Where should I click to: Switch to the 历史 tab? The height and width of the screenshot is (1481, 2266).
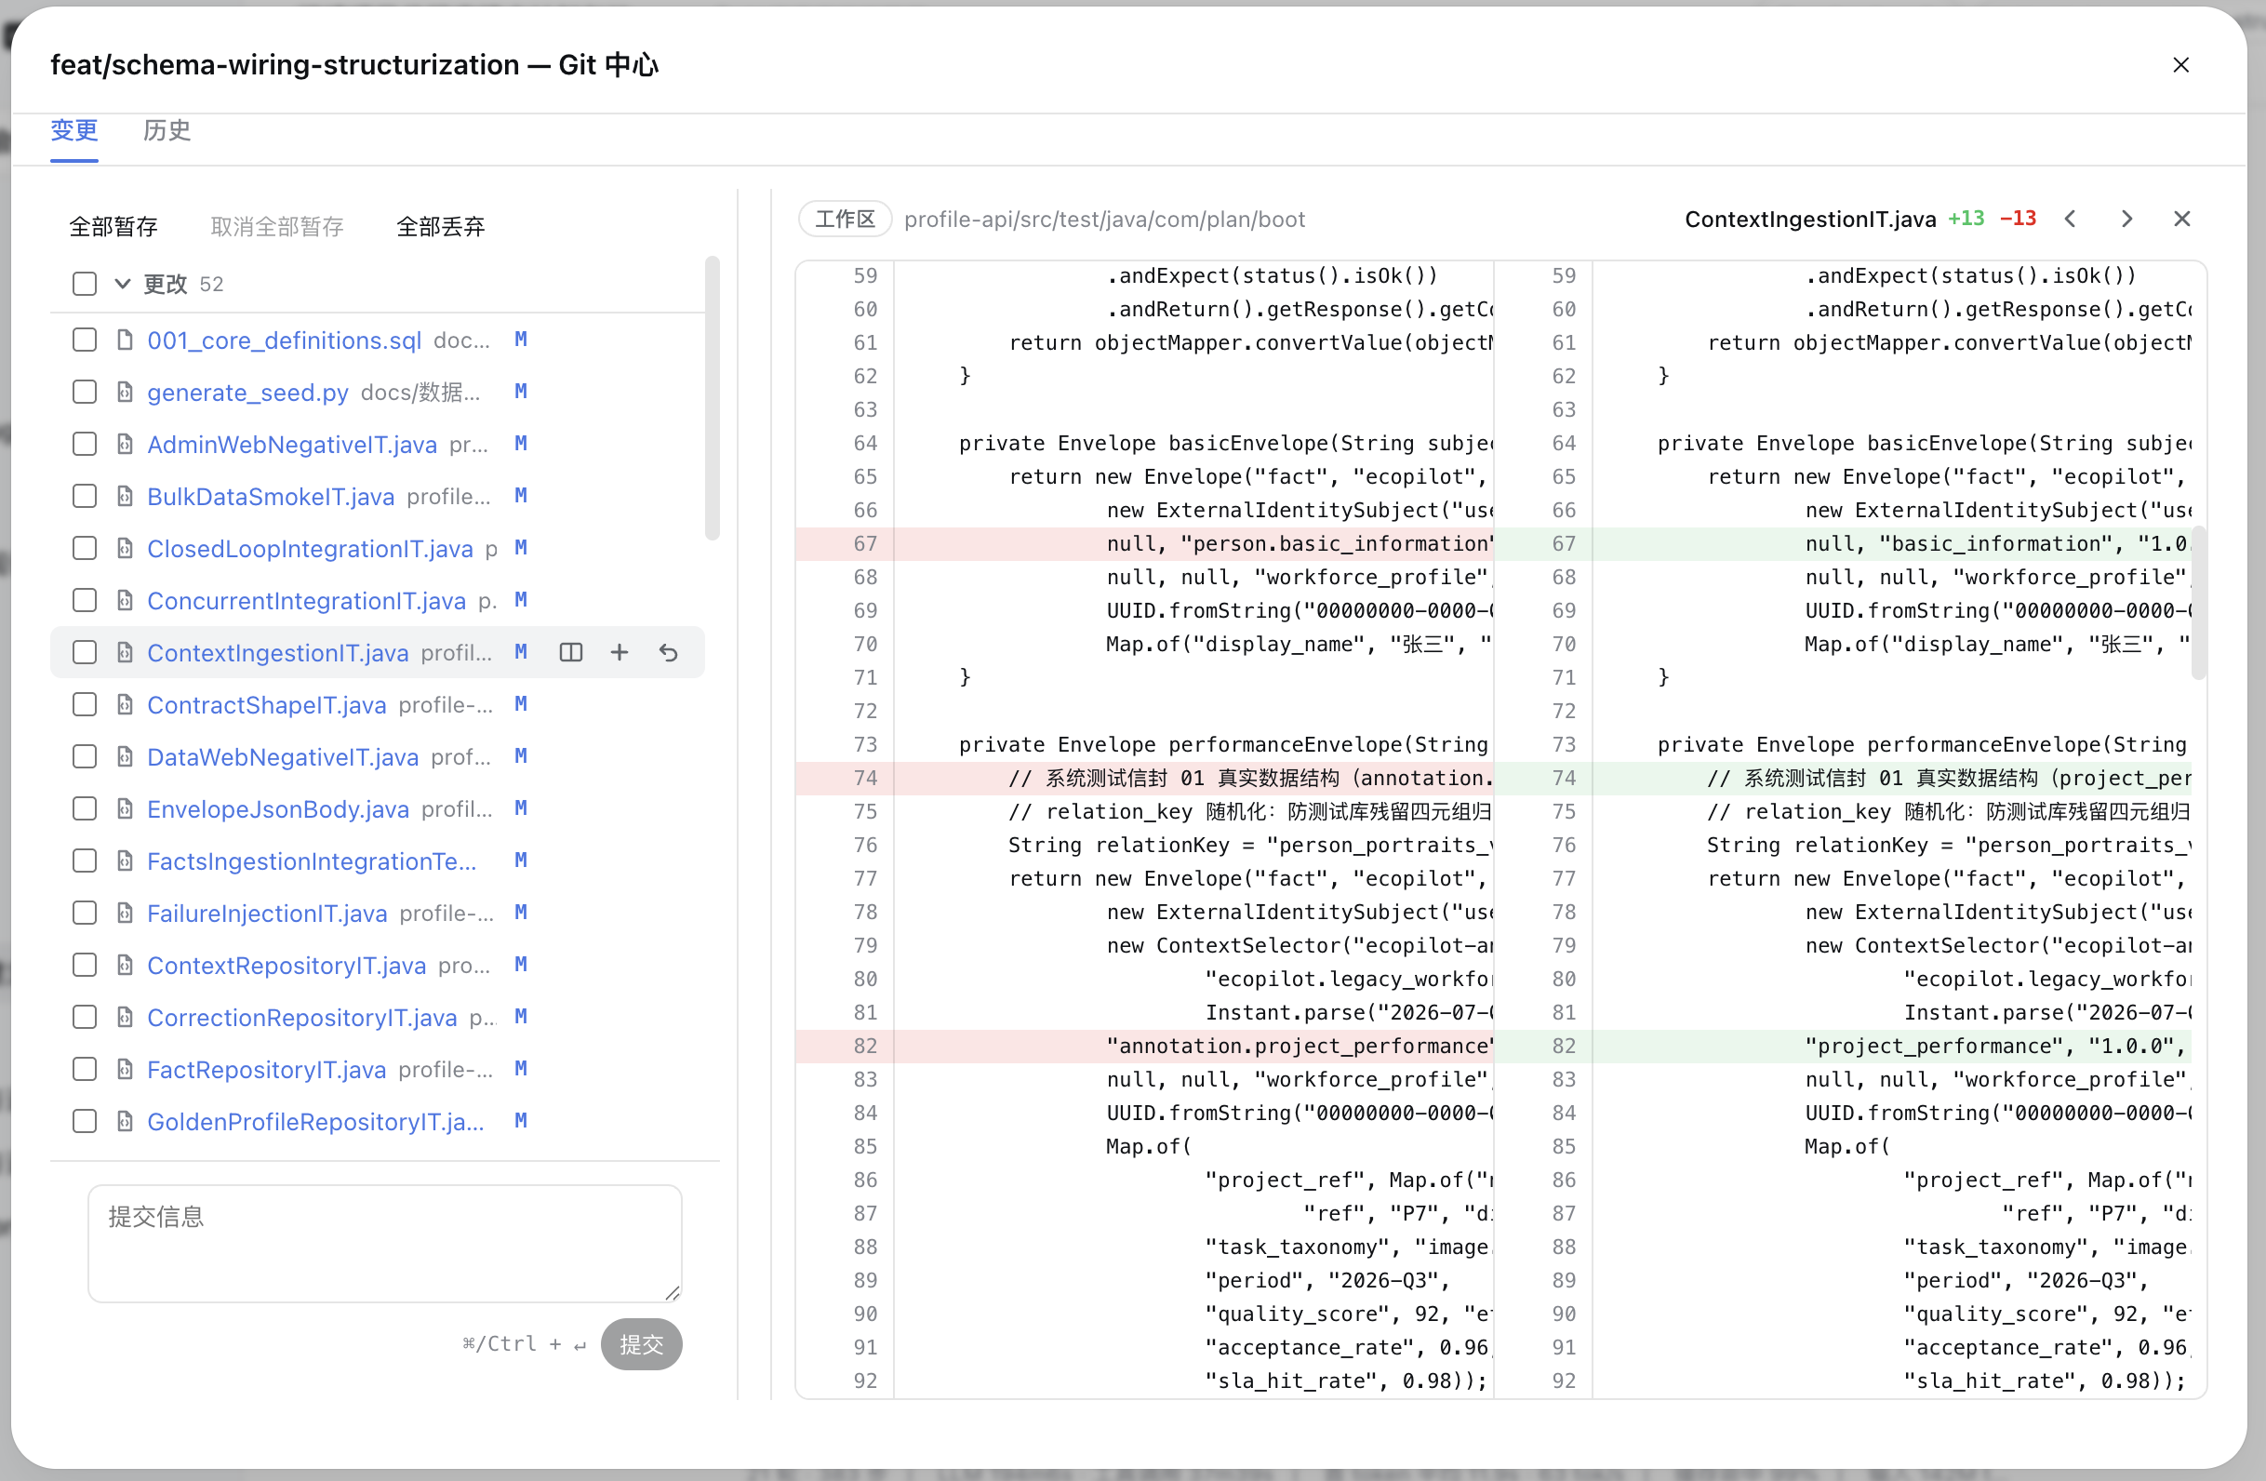pos(167,130)
